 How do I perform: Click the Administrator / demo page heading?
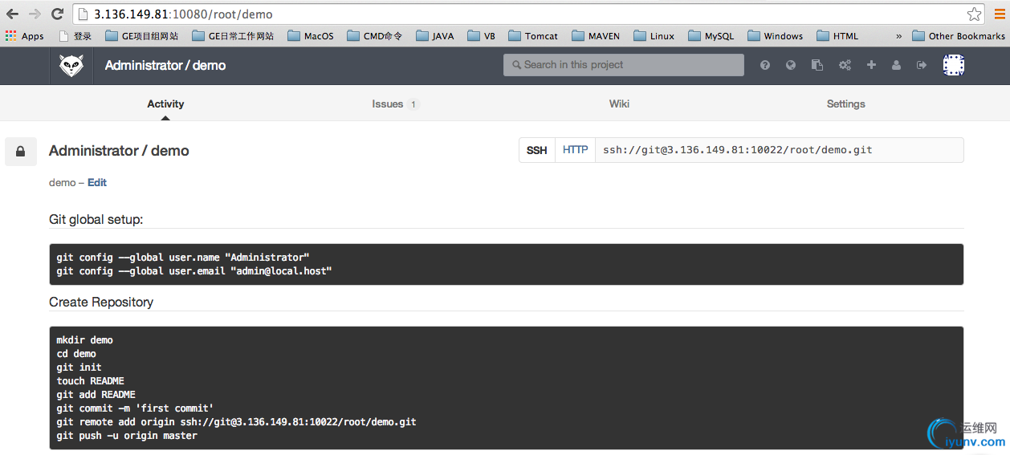click(x=119, y=151)
